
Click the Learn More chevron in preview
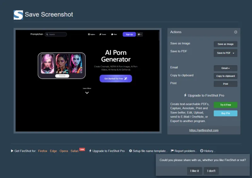tap(87, 93)
